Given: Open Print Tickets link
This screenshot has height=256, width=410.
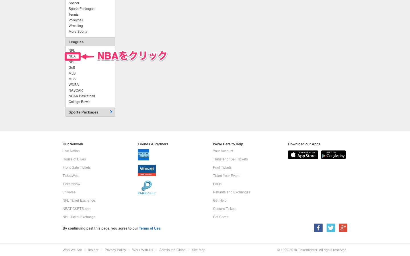Looking at the screenshot, I should [x=222, y=168].
